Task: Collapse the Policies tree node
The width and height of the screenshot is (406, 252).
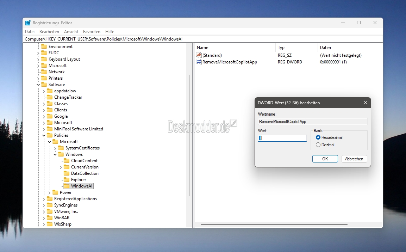Action: click(44, 135)
